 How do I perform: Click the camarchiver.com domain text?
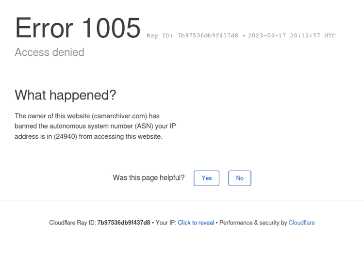119,116
